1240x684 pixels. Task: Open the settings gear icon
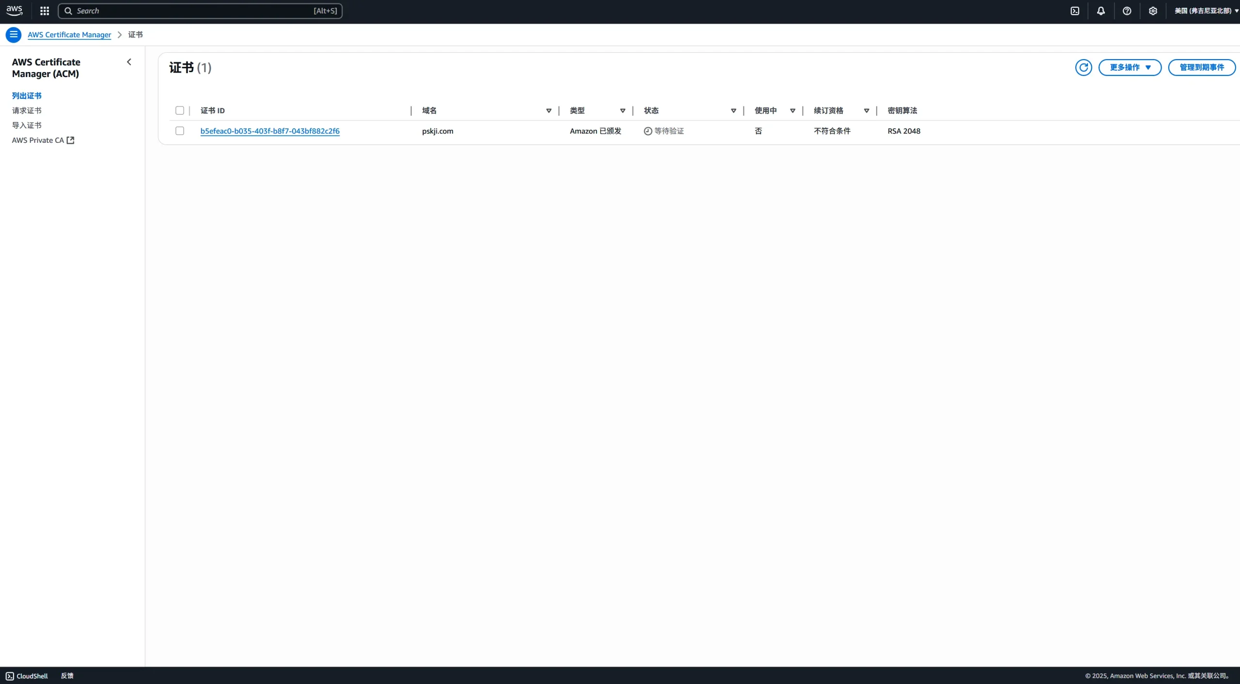click(x=1153, y=11)
